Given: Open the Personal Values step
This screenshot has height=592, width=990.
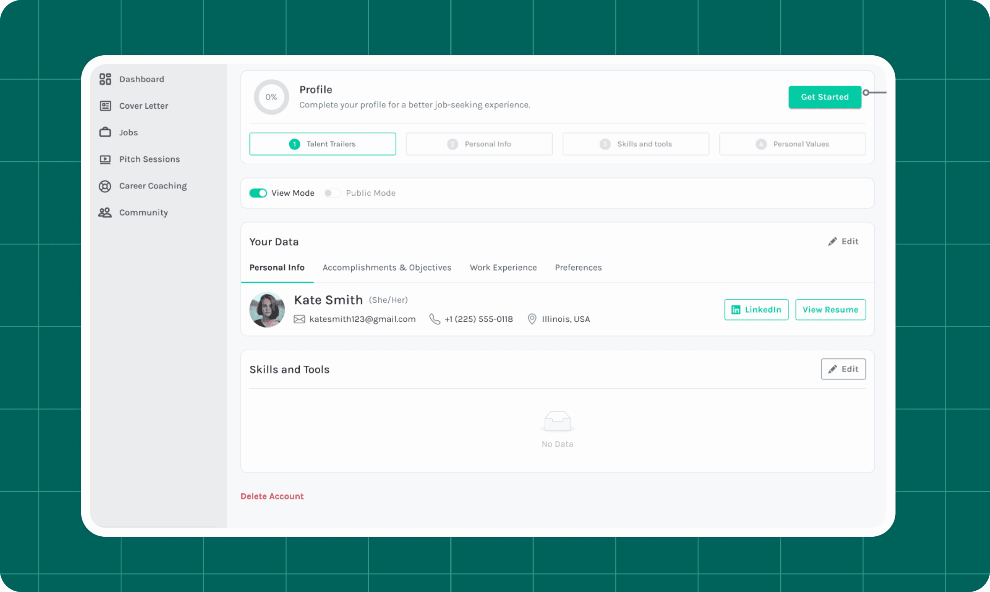Looking at the screenshot, I should 792,144.
